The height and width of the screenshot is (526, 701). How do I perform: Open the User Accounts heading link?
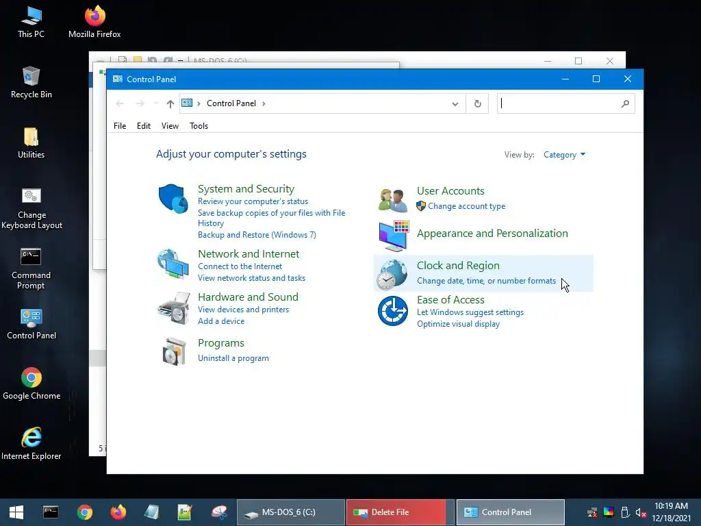click(x=450, y=191)
